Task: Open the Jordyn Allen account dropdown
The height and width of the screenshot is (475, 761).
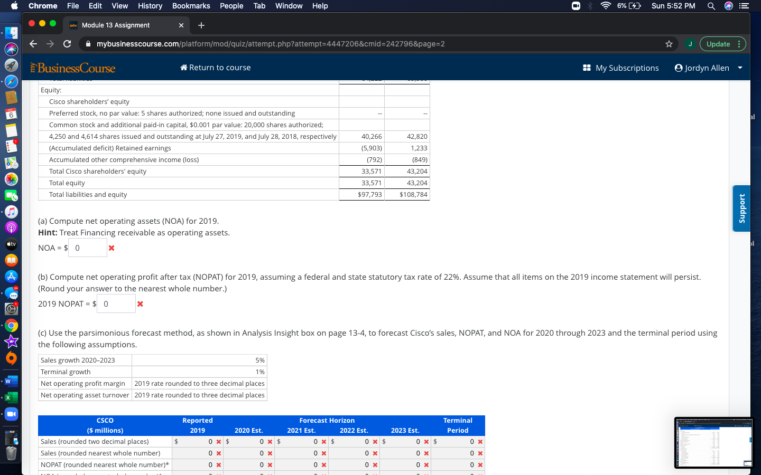Action: (x=708, y=68)
